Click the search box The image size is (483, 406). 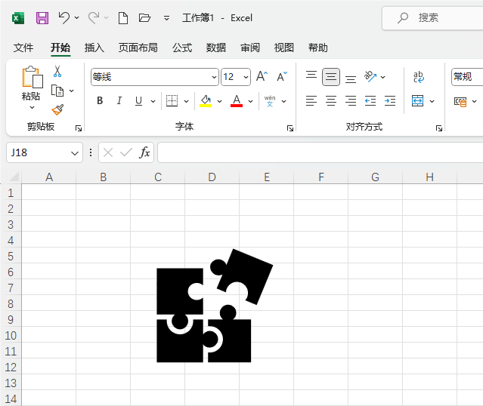(x=433, y=17)
